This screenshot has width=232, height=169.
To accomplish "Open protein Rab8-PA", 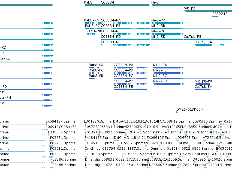I will pos(96,65).
